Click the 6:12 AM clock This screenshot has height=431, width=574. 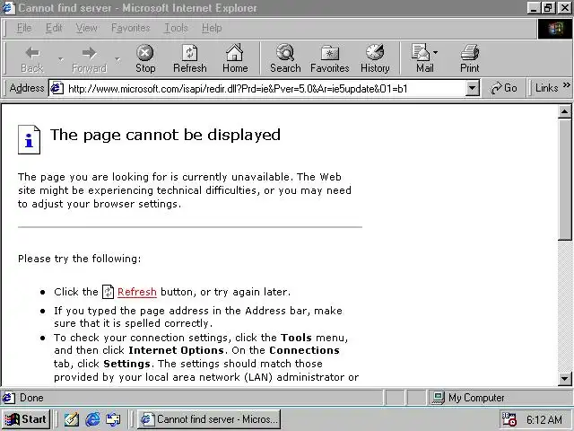click(544, 419)
